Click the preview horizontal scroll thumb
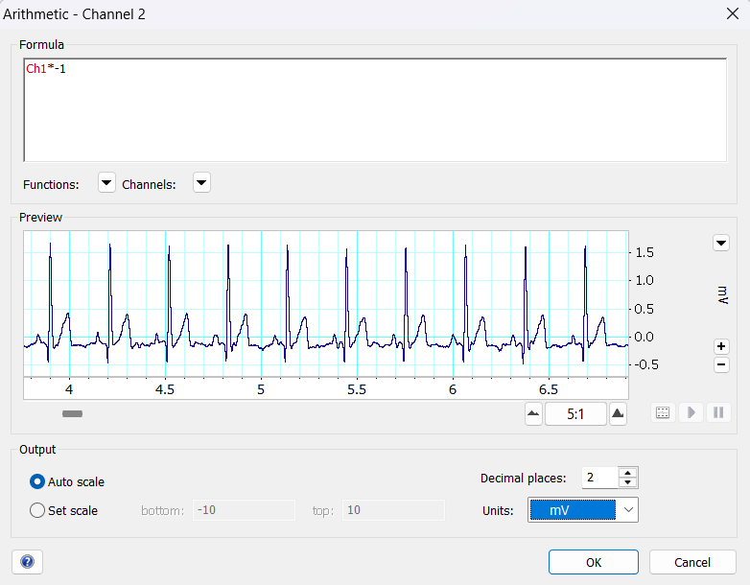Screen dimensions: 750x585 (x=73, y=413)
